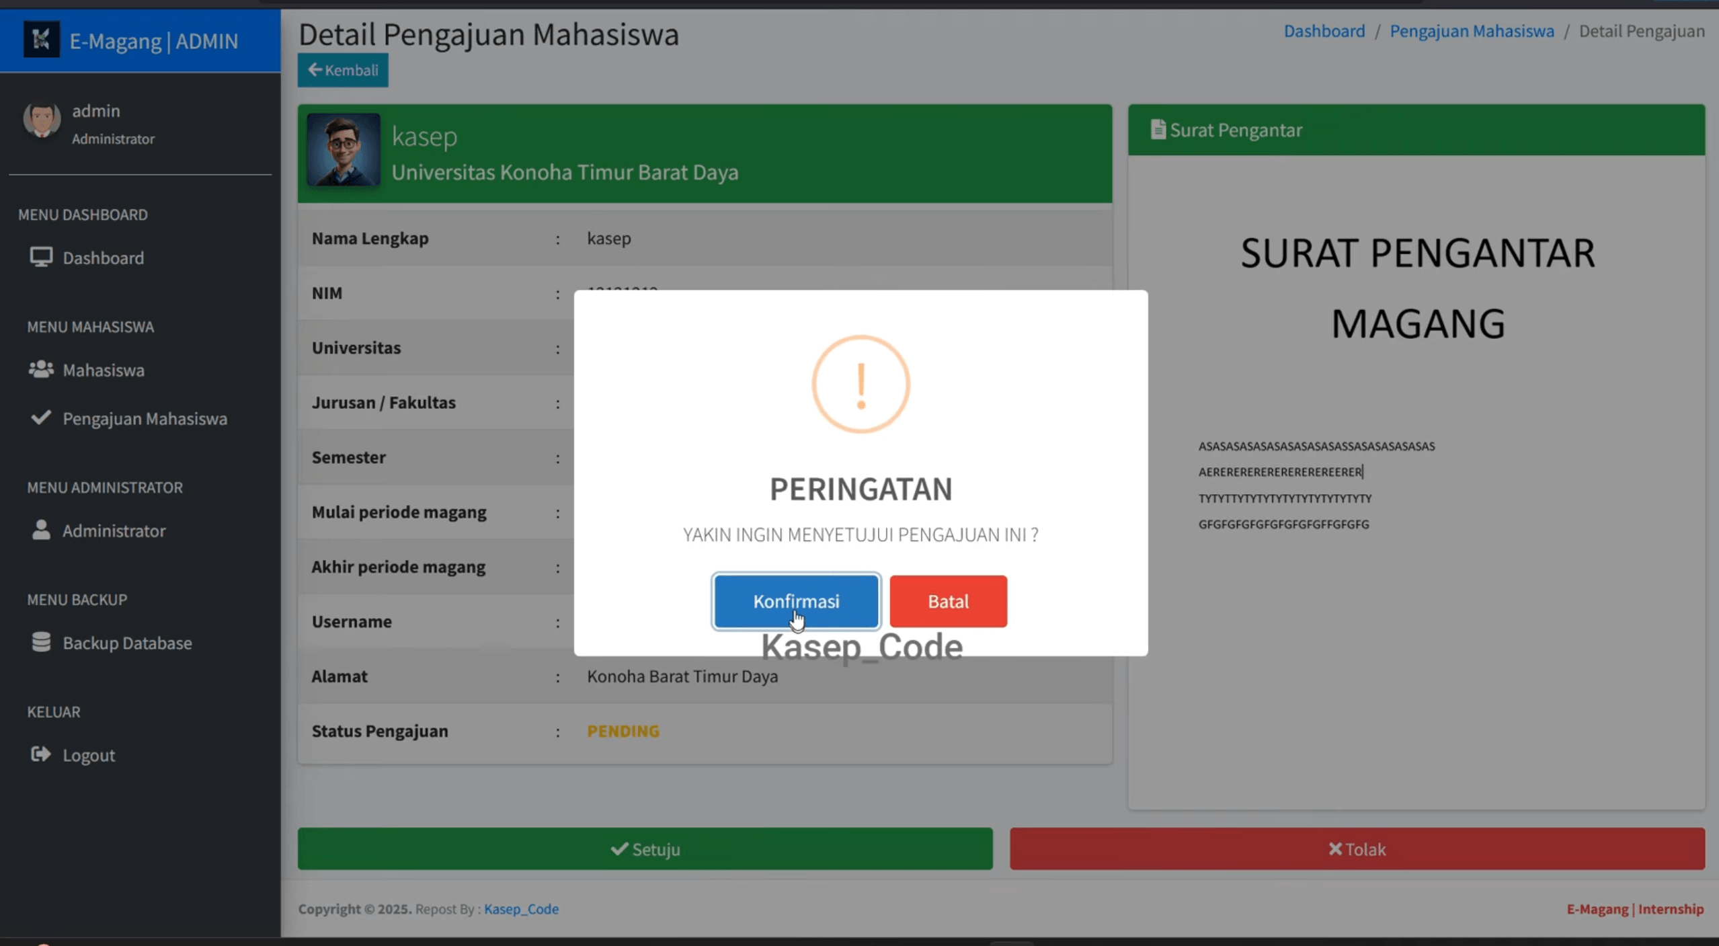Open the Dashboard breadcrumb link
The image size is (1719, 946).
(x=1324, y=31)
